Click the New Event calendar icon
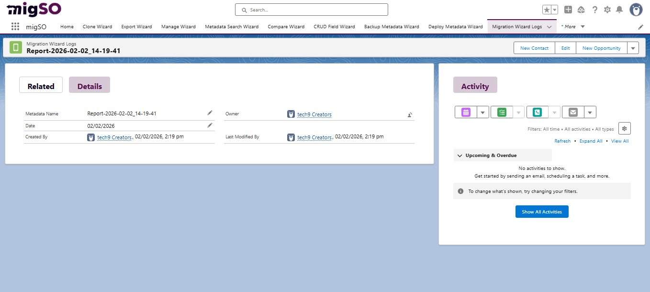650x292 pixels. tap(465, 112)
